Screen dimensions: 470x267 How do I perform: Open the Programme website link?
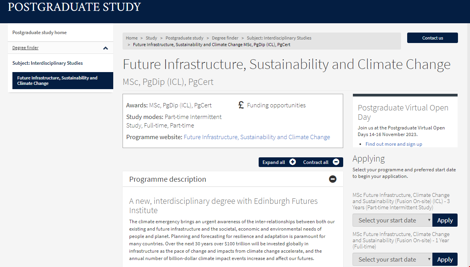pos(257,137)
